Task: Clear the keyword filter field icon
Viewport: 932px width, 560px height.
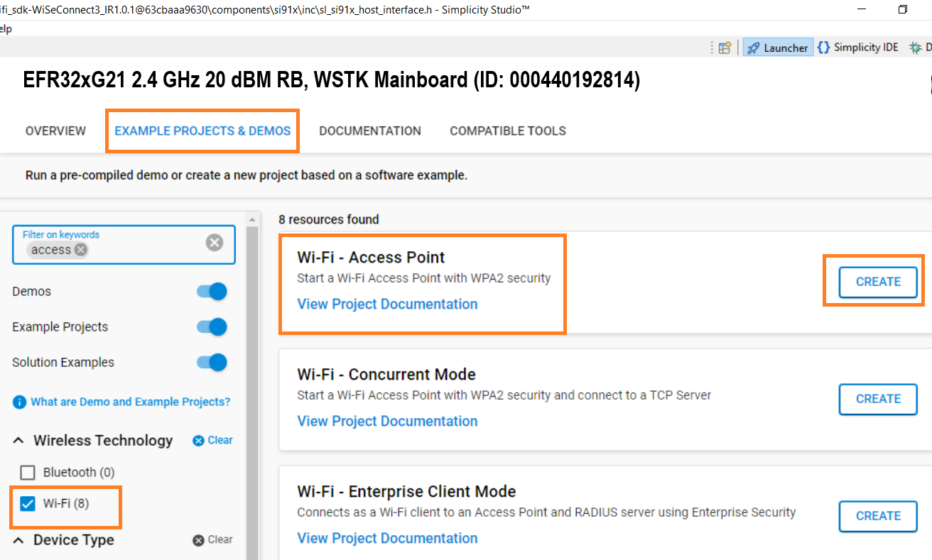Action: click(x=215, y=243)
